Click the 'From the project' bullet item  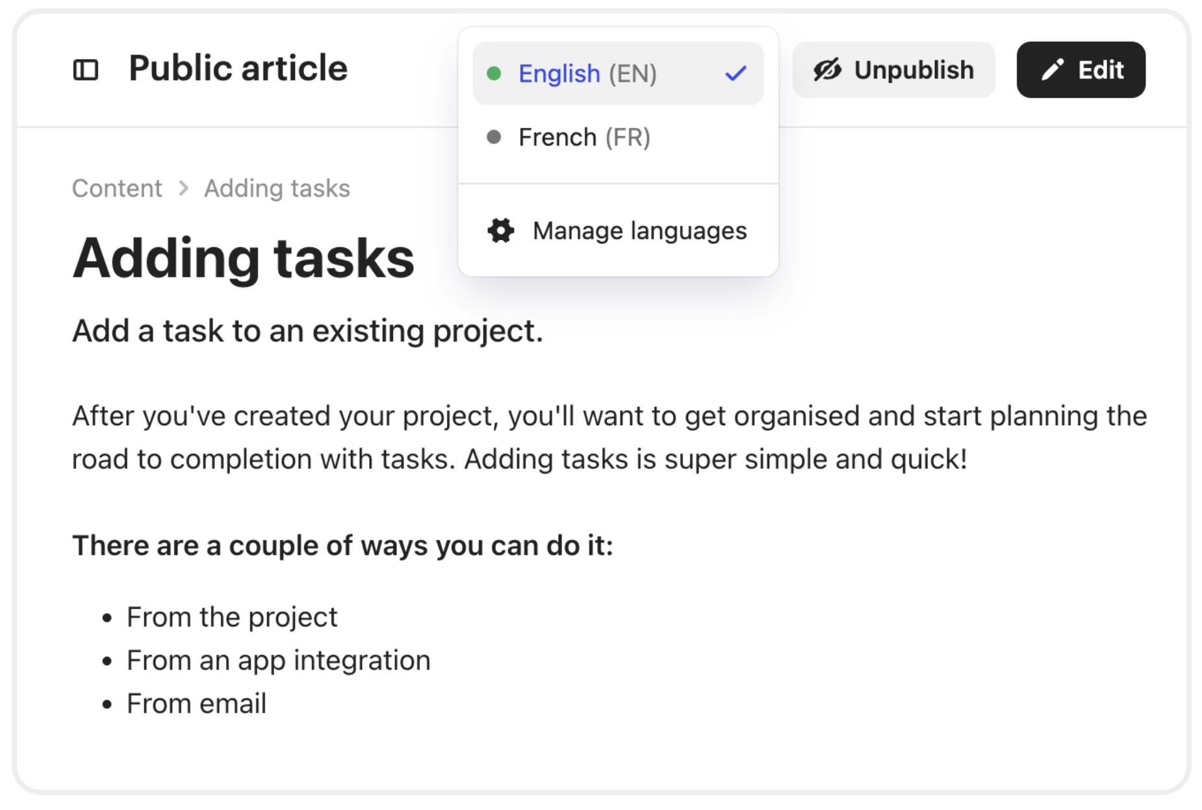232,617
